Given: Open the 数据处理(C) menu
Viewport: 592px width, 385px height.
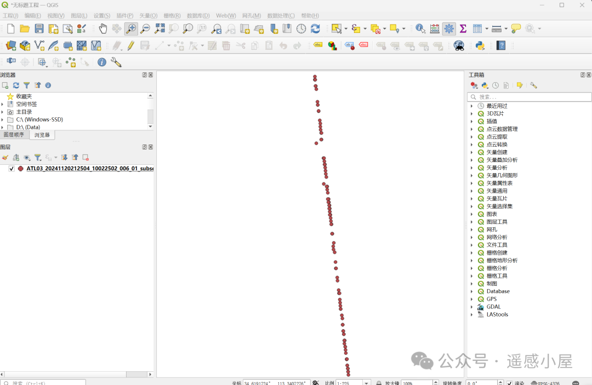Looking at the screenshot, I should coord(281,15).
